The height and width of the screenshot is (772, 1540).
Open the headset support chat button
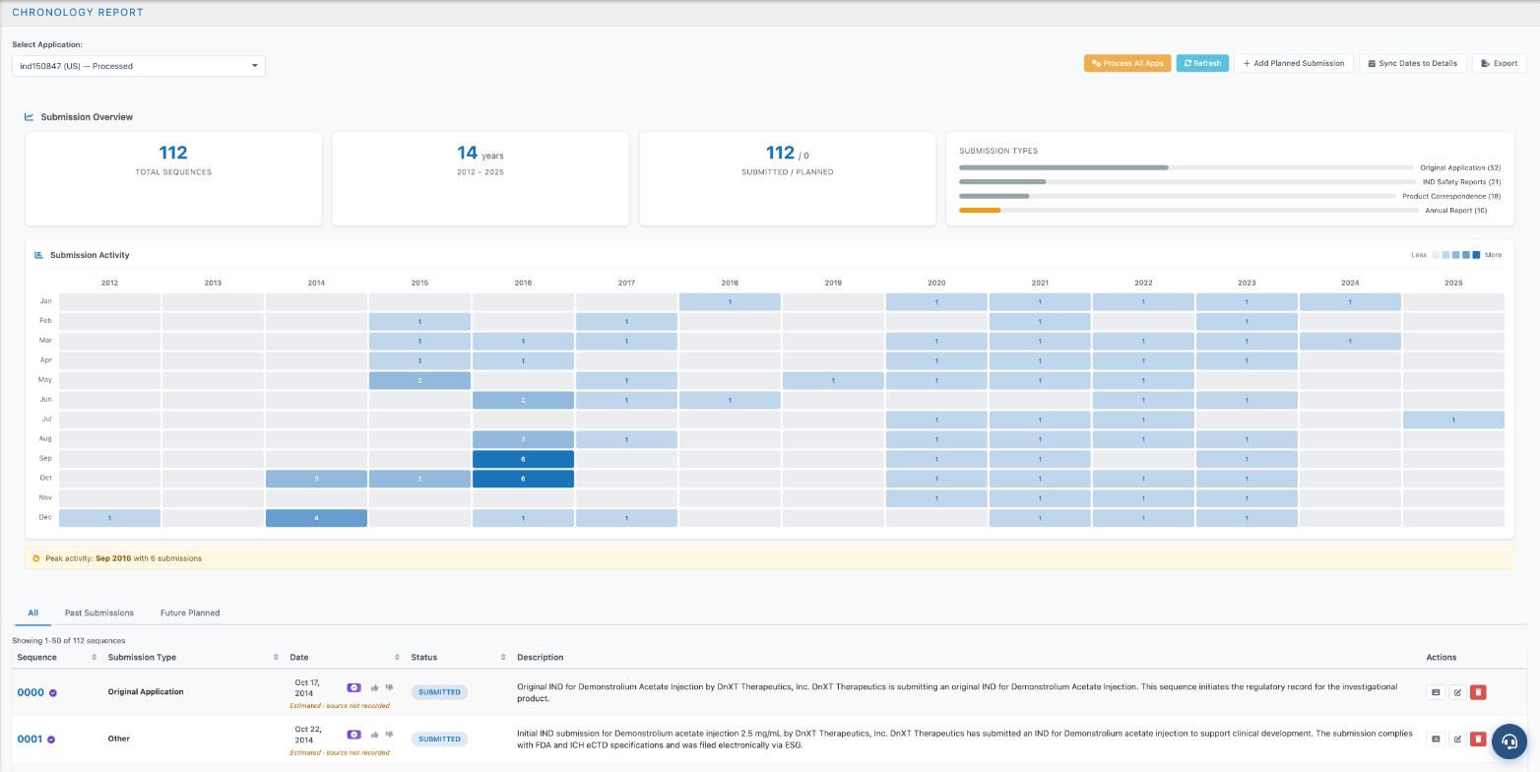pyautogui.click(x=1508, y=741)
